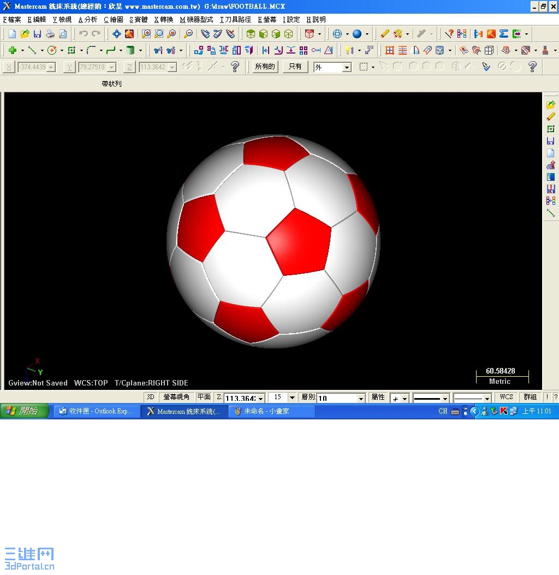This screenshot has height=575, width=559.
Task: Open the F 檔案 file menu
Action: 12,20
